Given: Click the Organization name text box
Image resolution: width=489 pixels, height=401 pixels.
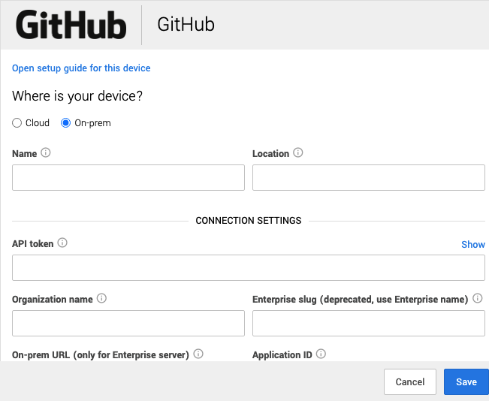Looking at the screenshot, I should click(128, 323).
